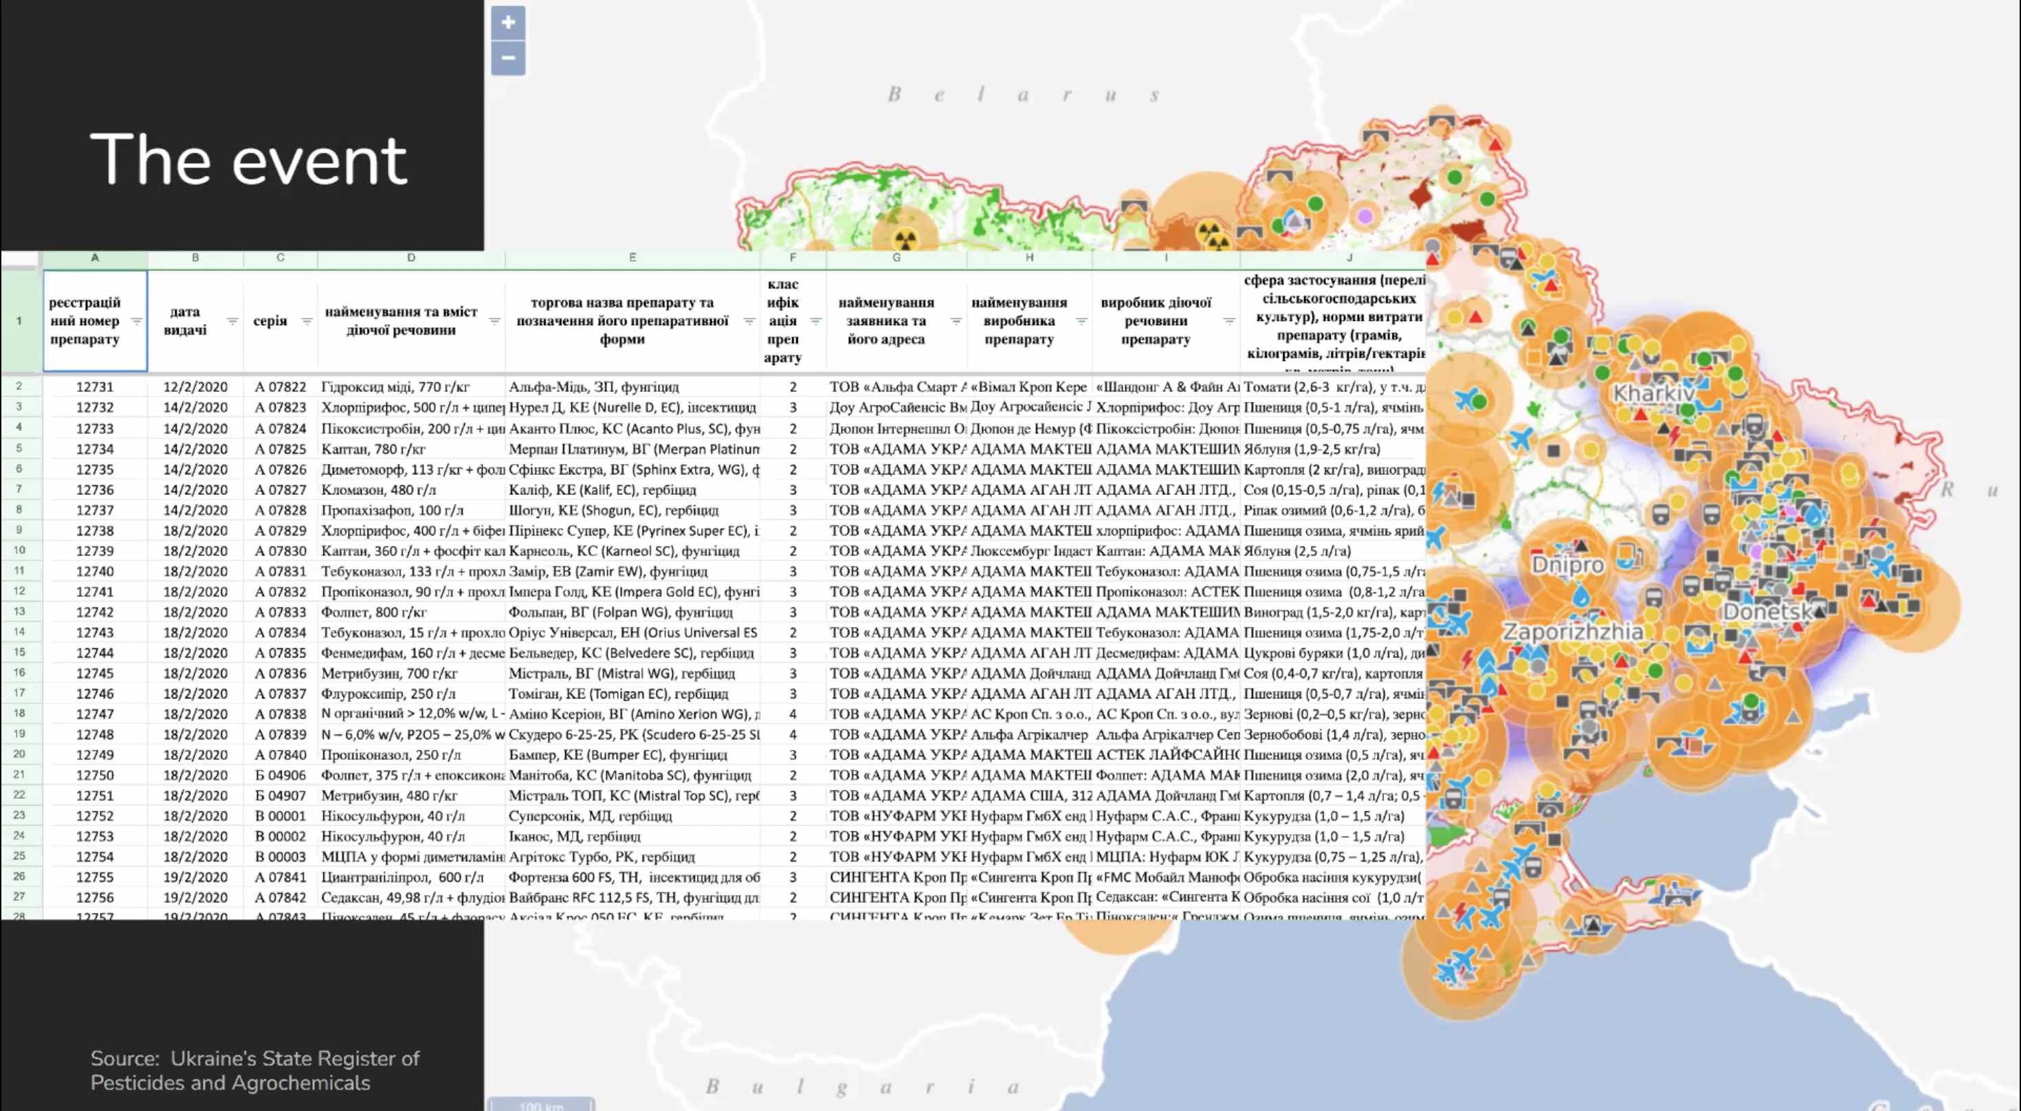The height and width of the screenshot is (1111, 2021).
Task: Select cell with registration number 12731
Action: 95,387
